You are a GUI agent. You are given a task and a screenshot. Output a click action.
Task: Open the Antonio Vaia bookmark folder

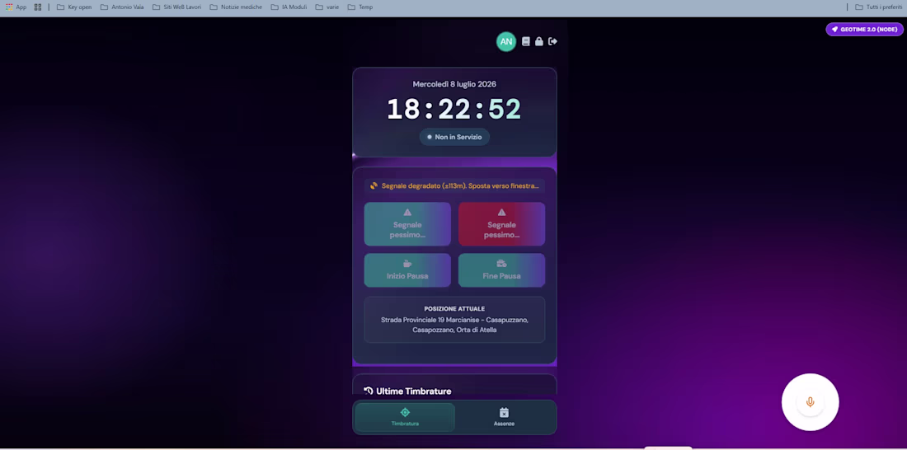point(122,7)
